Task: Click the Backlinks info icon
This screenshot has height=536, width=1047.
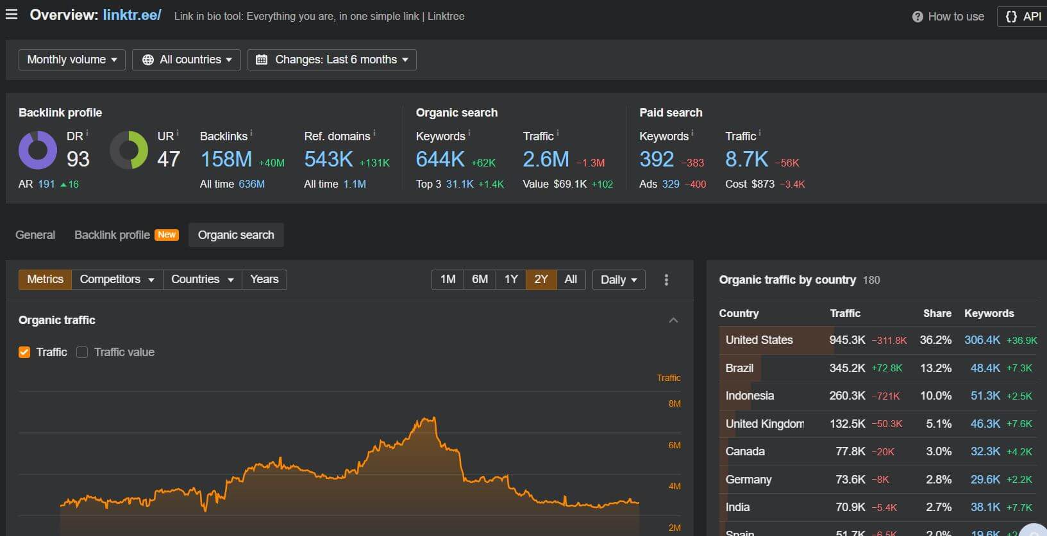Action: pyautogui.click(x=251, y=133)
